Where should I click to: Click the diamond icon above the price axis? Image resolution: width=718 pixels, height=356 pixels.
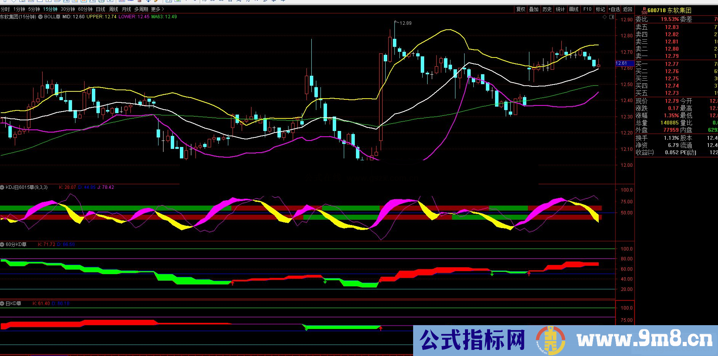(605, 17)
